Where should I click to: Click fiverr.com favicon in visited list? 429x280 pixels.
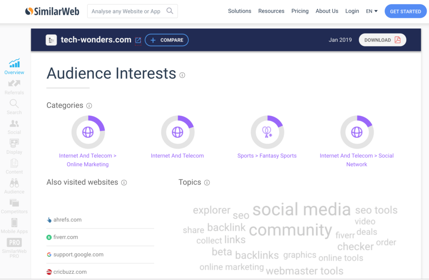(x=49, y=237)
